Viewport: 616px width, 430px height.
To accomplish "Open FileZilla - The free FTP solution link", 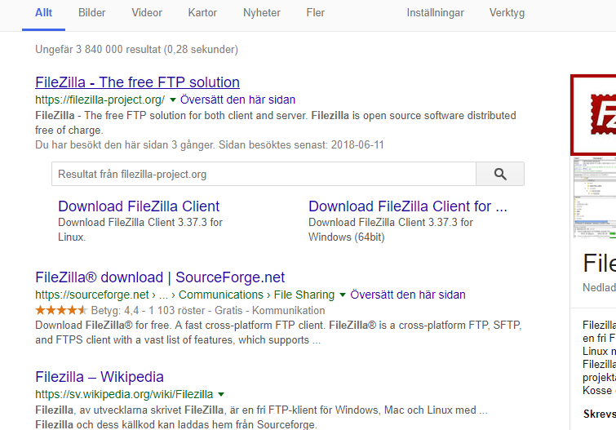I will pyautogui.click(x=138, y=82).
